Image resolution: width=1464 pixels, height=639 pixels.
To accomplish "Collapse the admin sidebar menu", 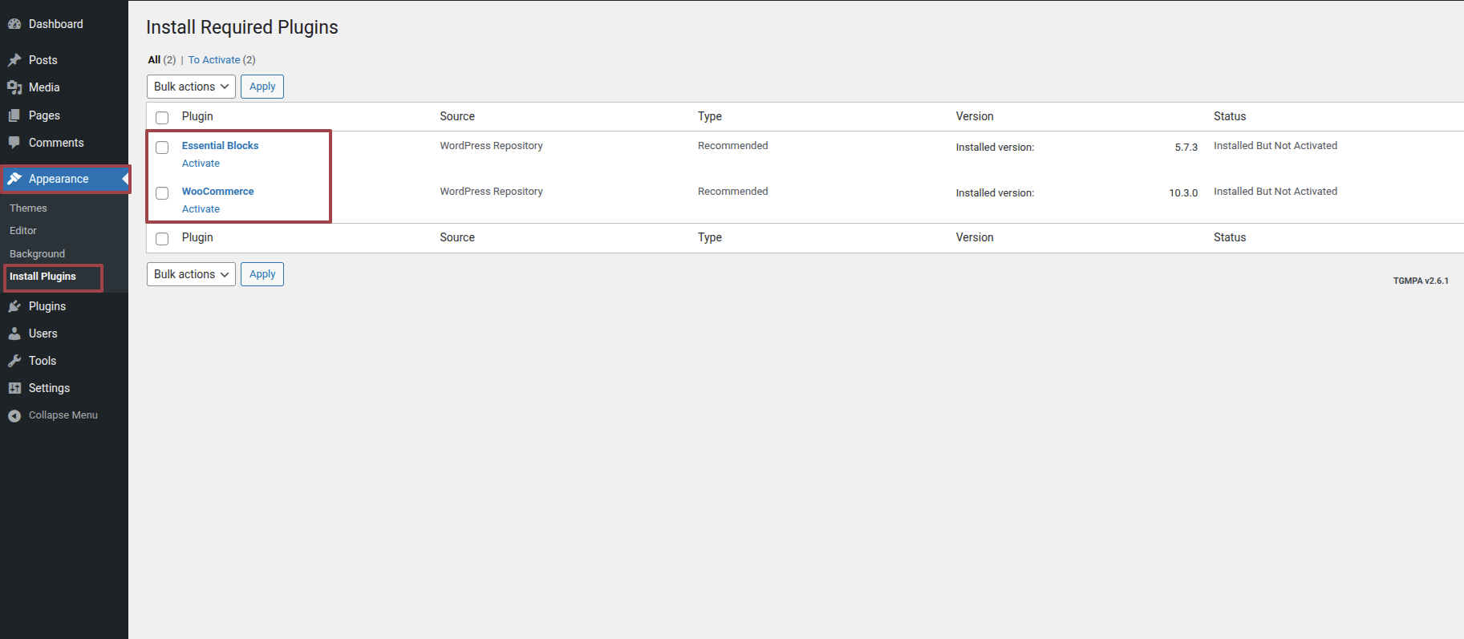I will (53, 415).
